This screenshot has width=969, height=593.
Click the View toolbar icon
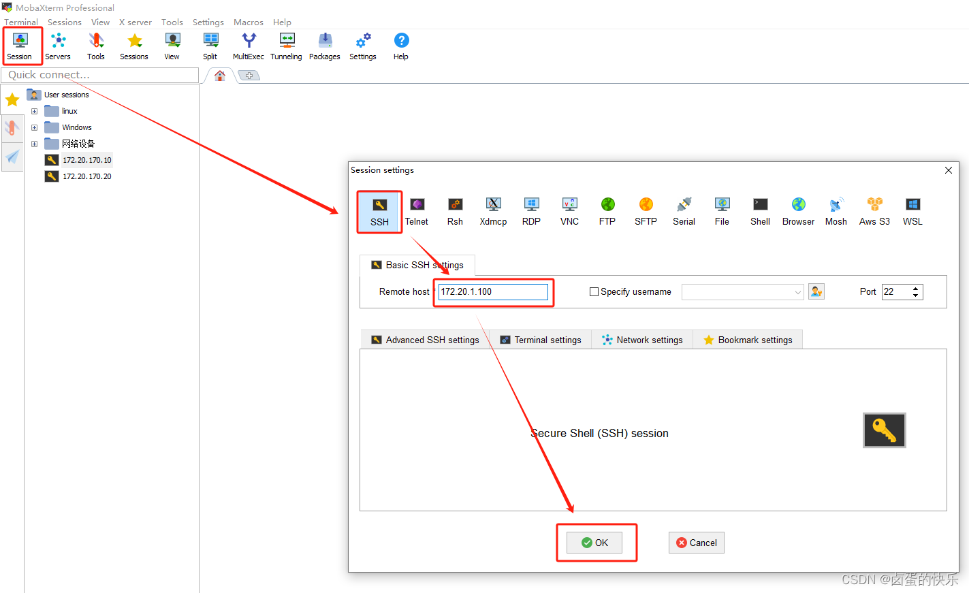pos(172,46)
